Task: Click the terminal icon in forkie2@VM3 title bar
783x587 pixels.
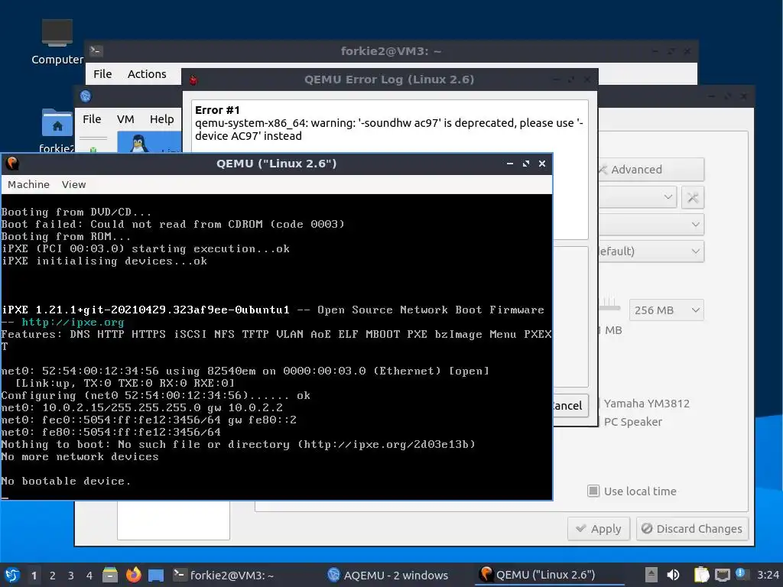Action: [96, 51]
